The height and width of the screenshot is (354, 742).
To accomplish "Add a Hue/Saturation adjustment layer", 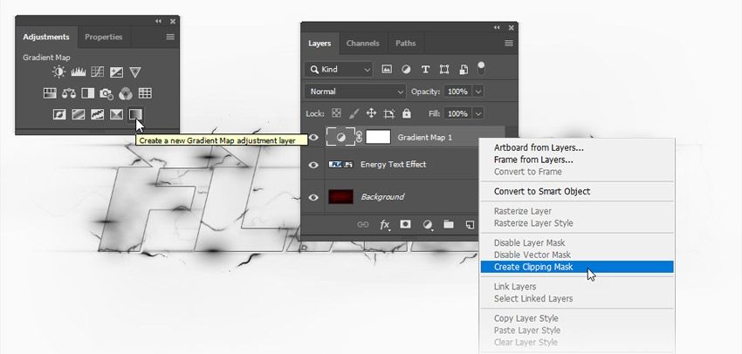I will click(x=50, y=93).
